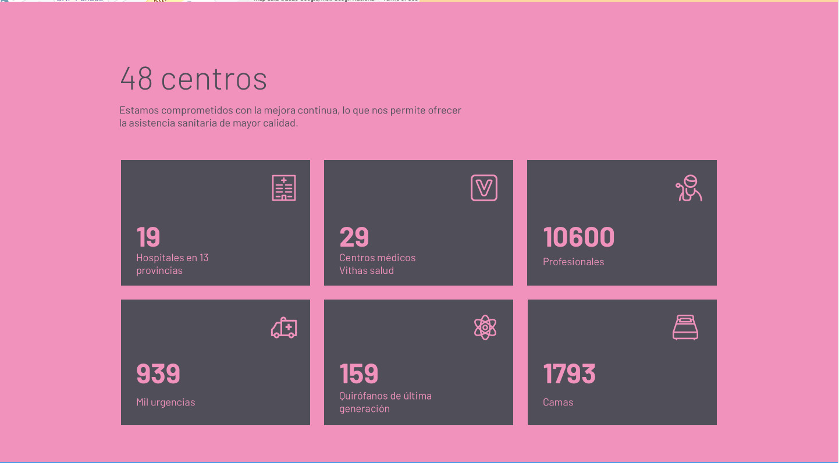Click the 1793 figure
The height and width of the screenshot is (463, 839).
(569, 374)
